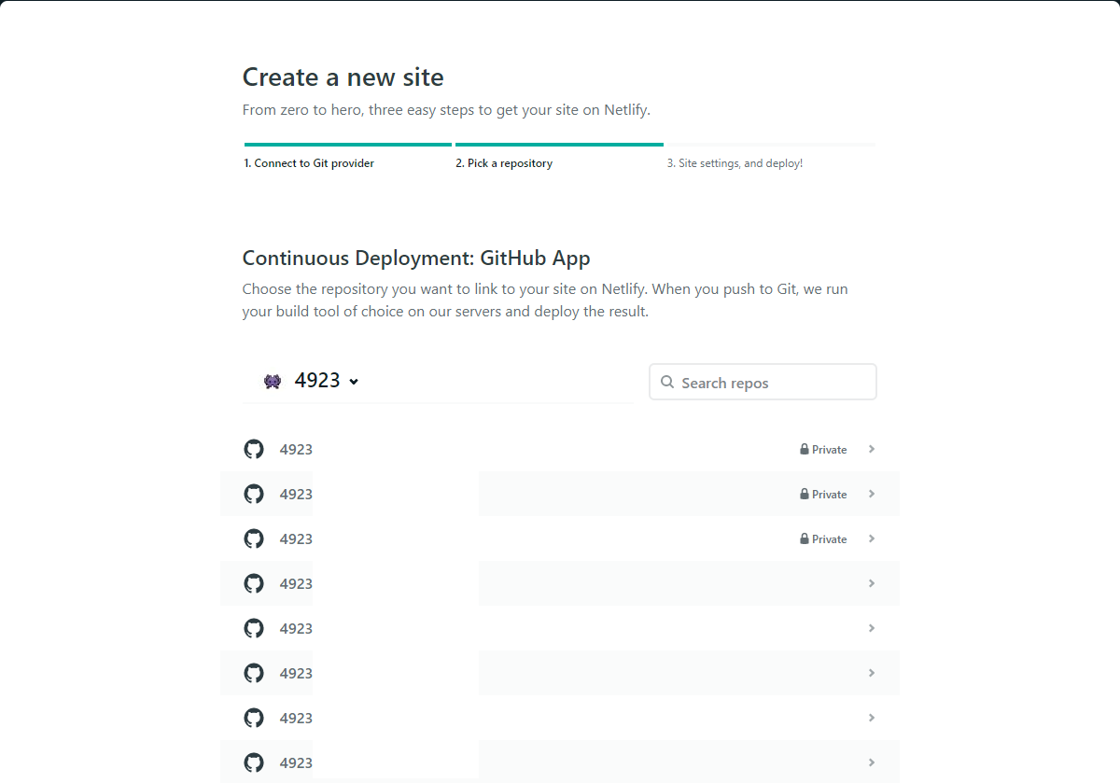Expand the first repository using its right chevron
This screenshot has width=1120, height=783.
point(872,449)
